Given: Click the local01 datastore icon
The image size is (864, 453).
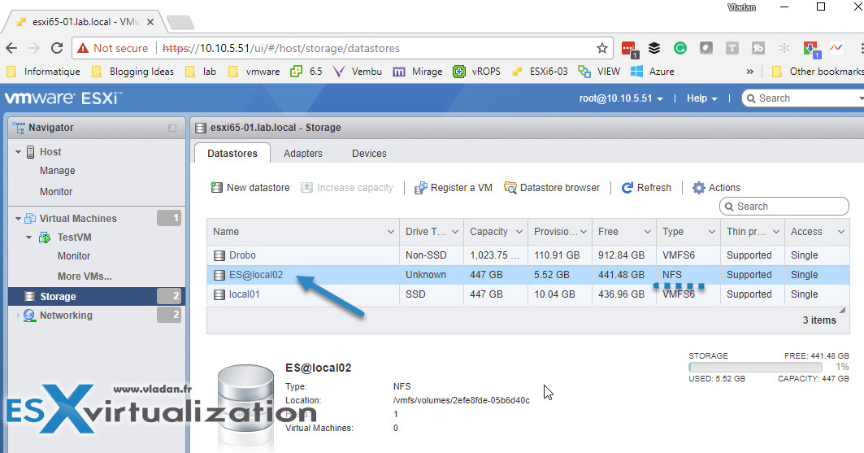Looking at the screenshot, I should [219, 294].
